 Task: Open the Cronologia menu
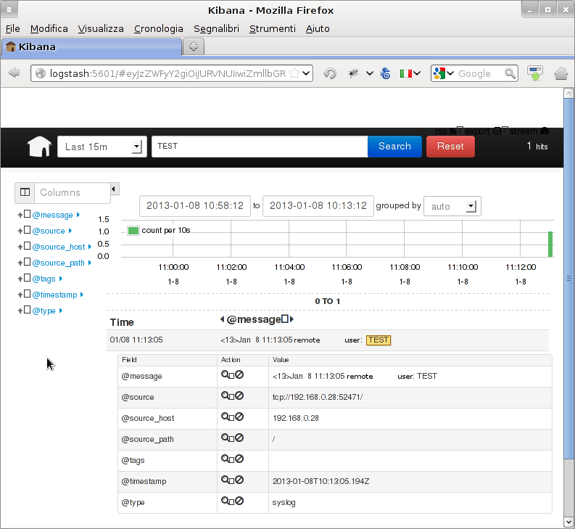point(158,28)
